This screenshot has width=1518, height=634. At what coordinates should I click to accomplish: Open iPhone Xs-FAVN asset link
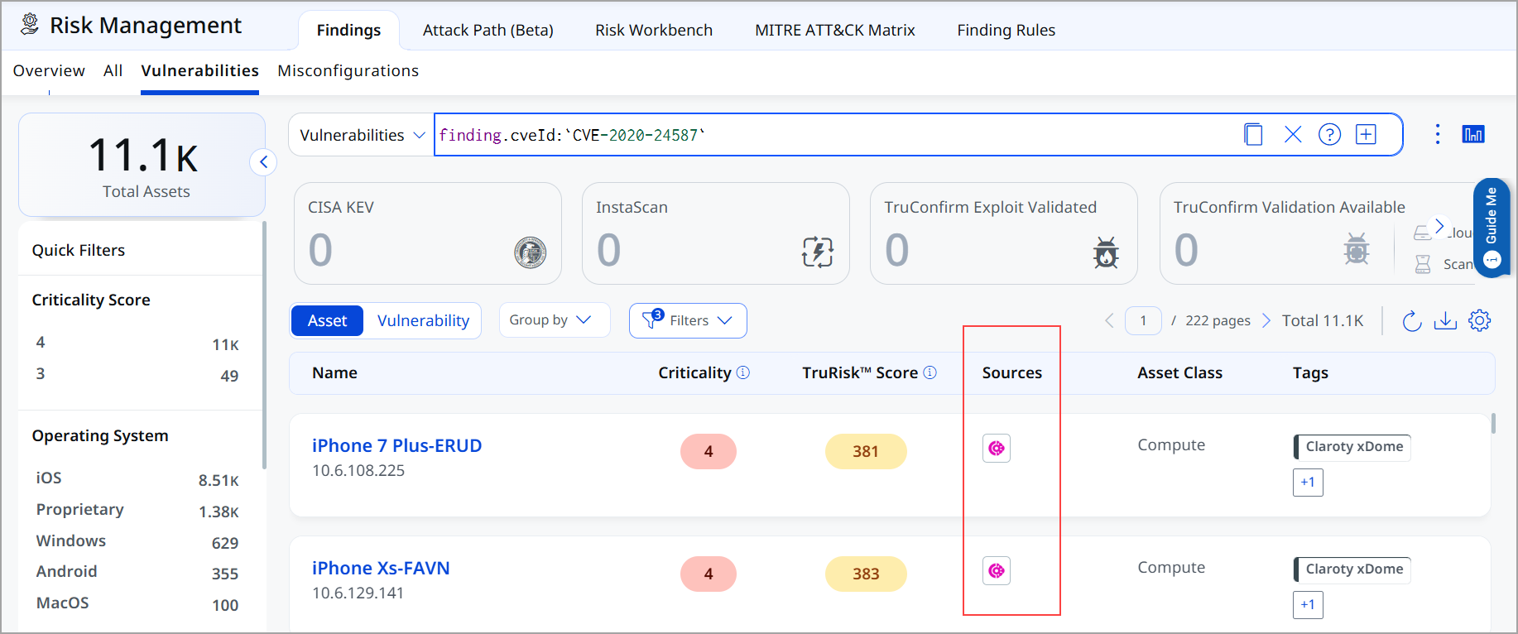(x=381, y=568)
